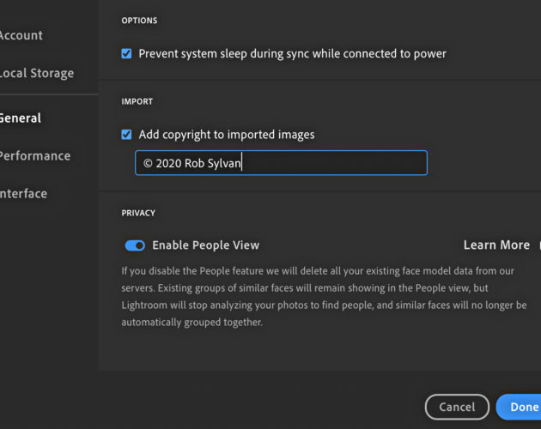The width and height of the screenshot is (541, 429).
Task: Disable Add copyright to imported images checkbox
Action: (126, 134)
